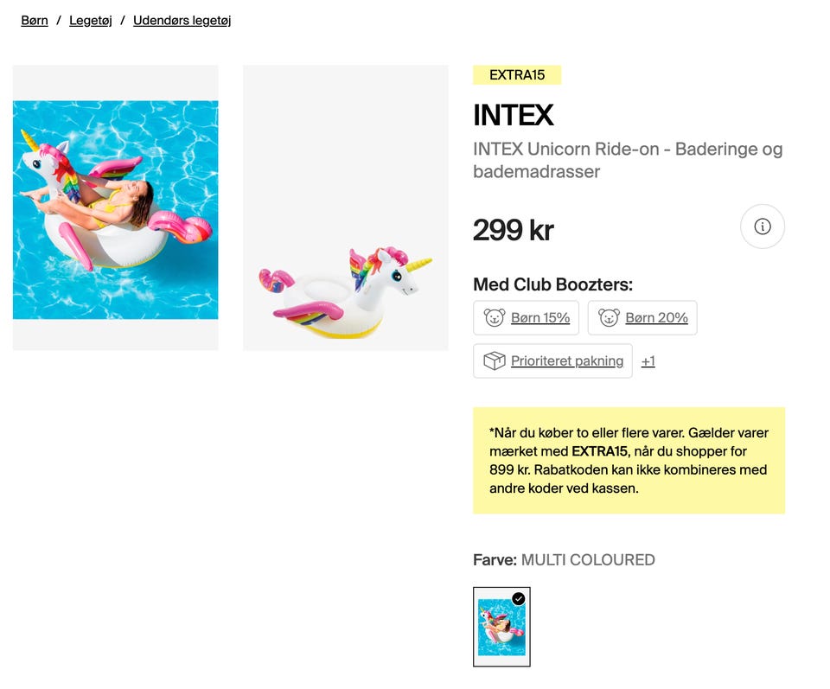The image size is (830, 689).
Task: Click the 299 kr price
Action: (513, 230)
